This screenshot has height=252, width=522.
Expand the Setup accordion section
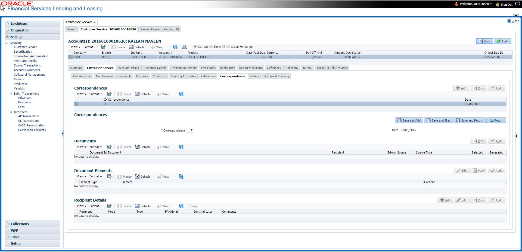click(32, 244)
